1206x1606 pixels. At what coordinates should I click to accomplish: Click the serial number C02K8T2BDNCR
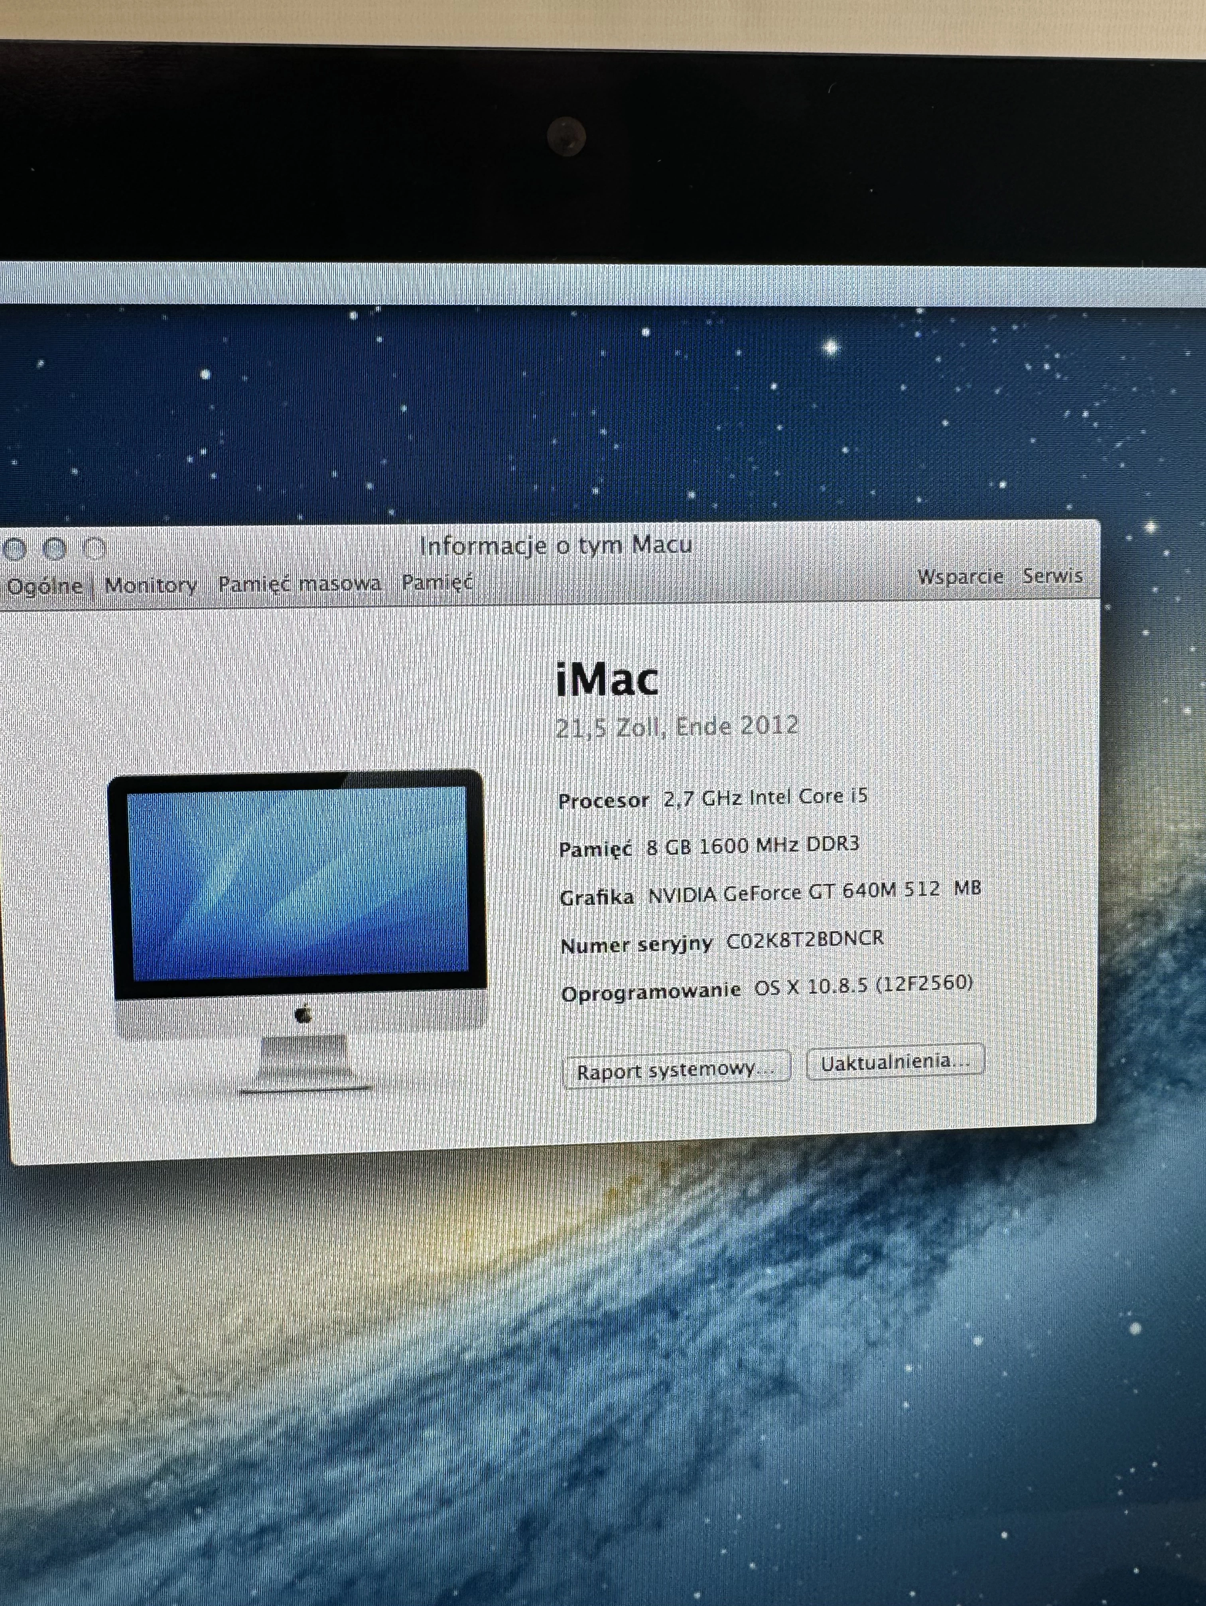pyautogui.click(x=805, y=939)
